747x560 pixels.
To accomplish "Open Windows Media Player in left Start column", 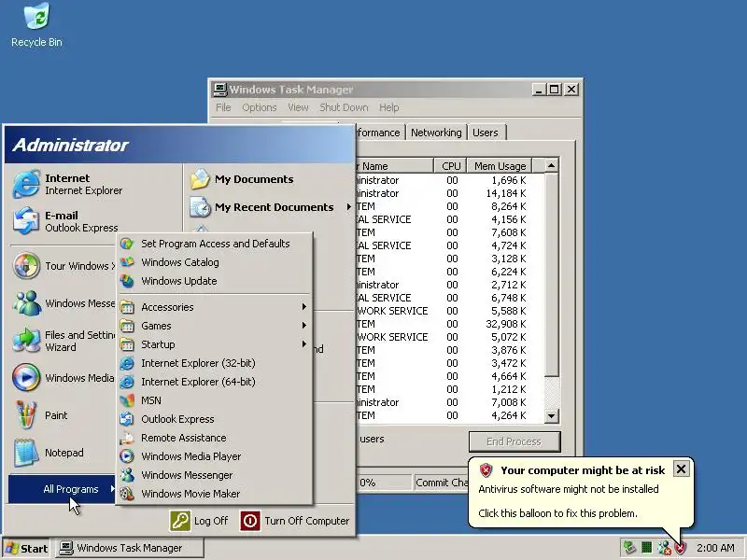I will 63,378.
